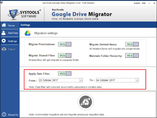Click the Google Drive logo icon
The width and height of the screenshot is (157, 118).
28,33
